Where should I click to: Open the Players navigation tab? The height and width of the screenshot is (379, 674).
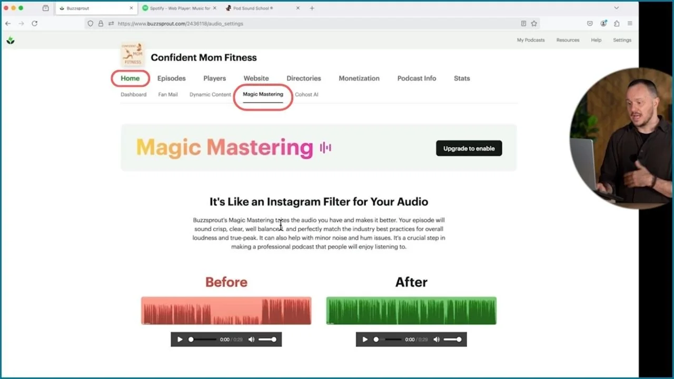[214, 78]
